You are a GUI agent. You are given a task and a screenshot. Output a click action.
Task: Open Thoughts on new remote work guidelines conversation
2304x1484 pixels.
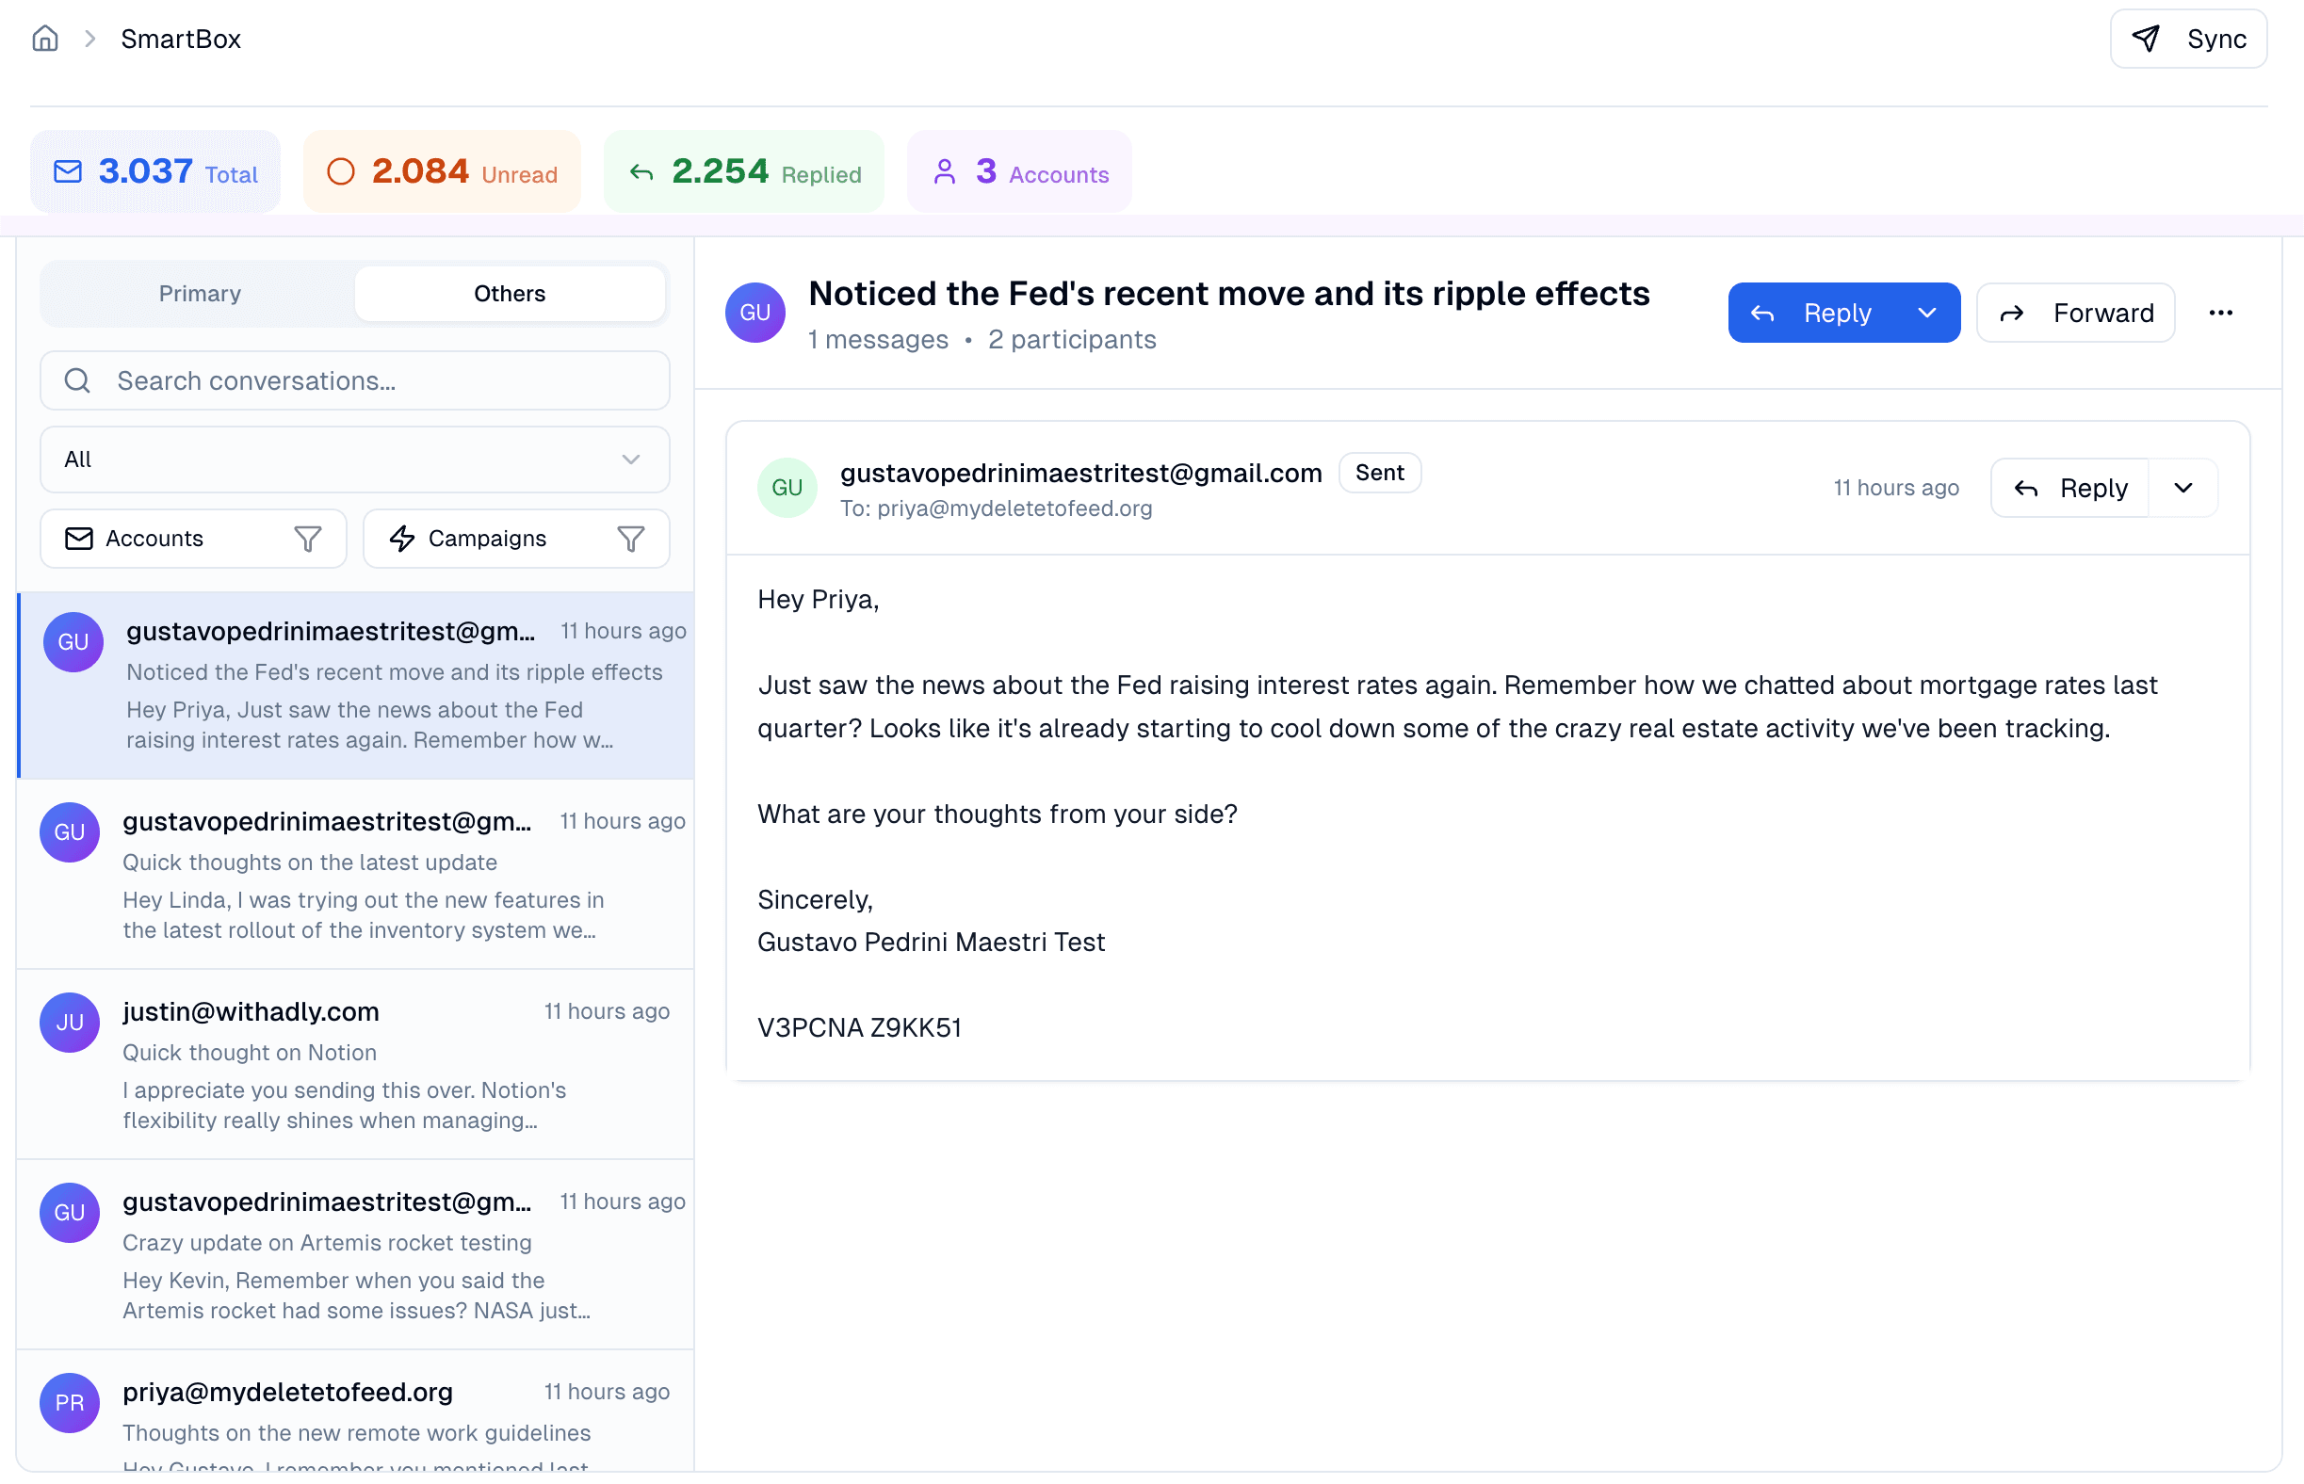(355, 1411)
